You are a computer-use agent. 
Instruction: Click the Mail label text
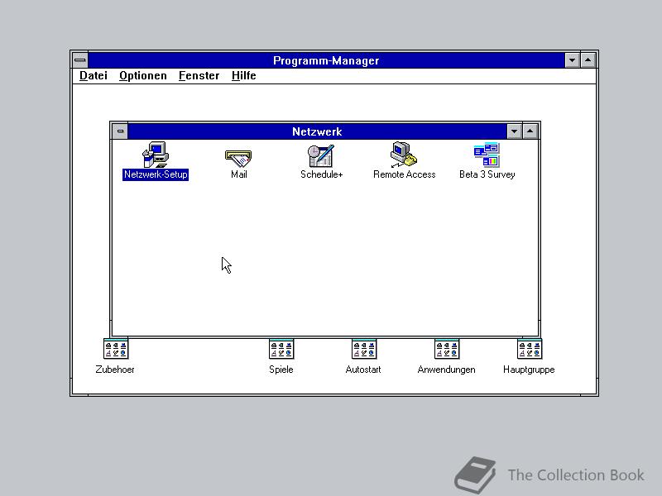tap(239, 174)
